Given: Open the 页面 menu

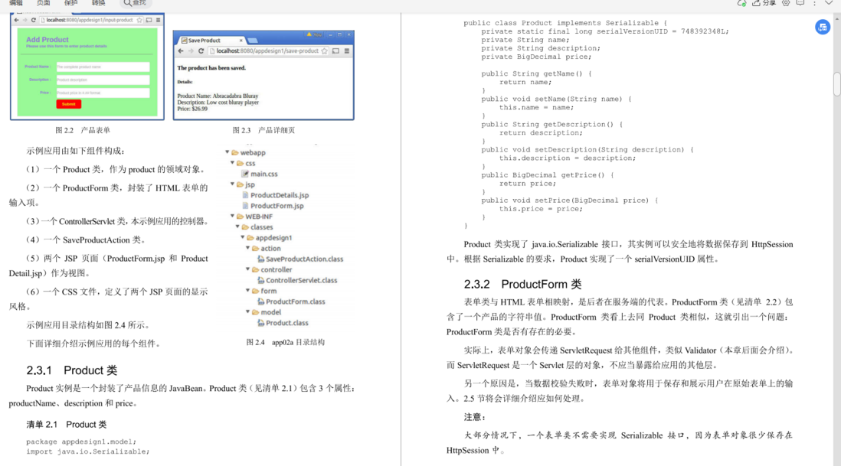Looking at the screenshot, I should click(44, 3).
